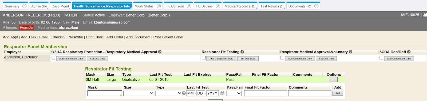This screenshot has height=101, width=427.
Task: Click pop-out arrow on Flu Consent tab
Action: pyautogui.click(x=189, y=6)
